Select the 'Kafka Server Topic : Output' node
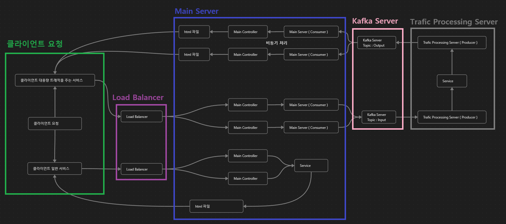 [x=377, y=43]
